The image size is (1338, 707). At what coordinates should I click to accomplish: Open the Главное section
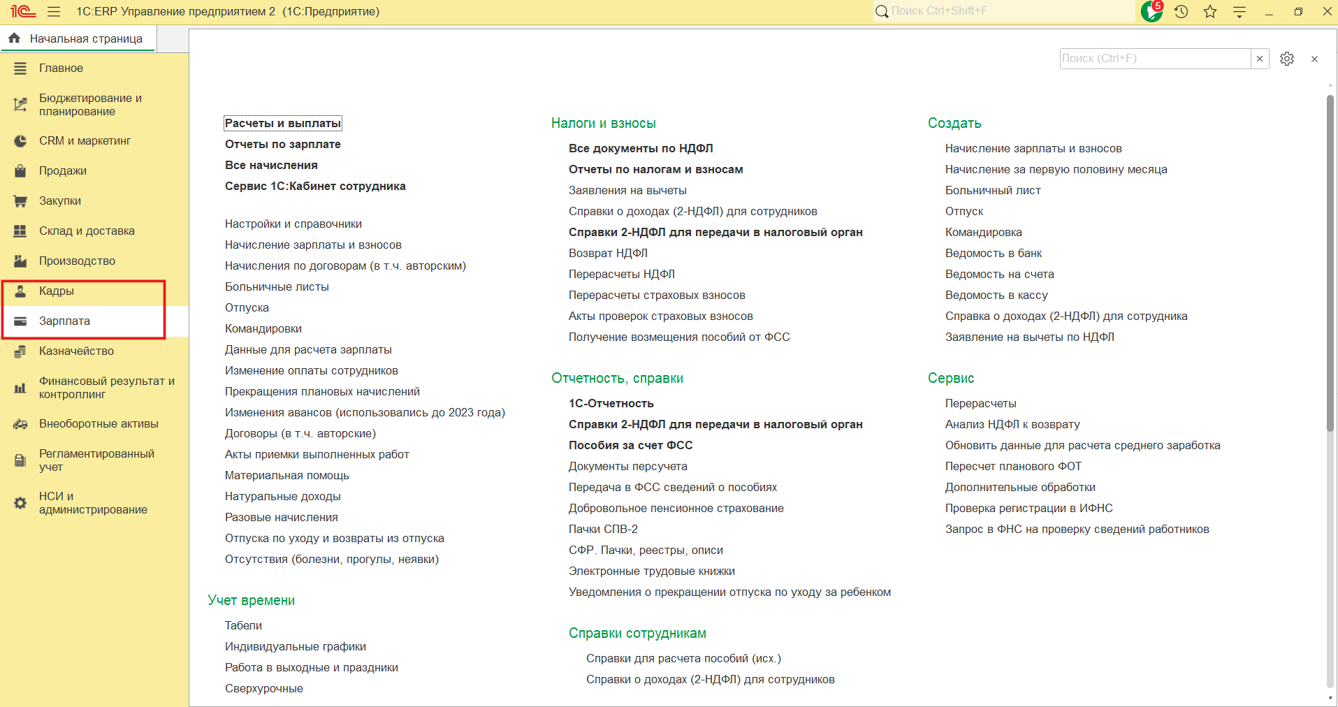94,68
